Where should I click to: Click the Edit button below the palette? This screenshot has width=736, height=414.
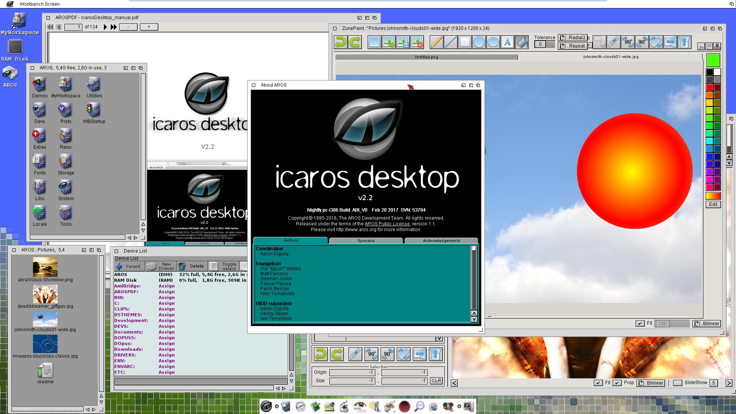click(713, 204)
